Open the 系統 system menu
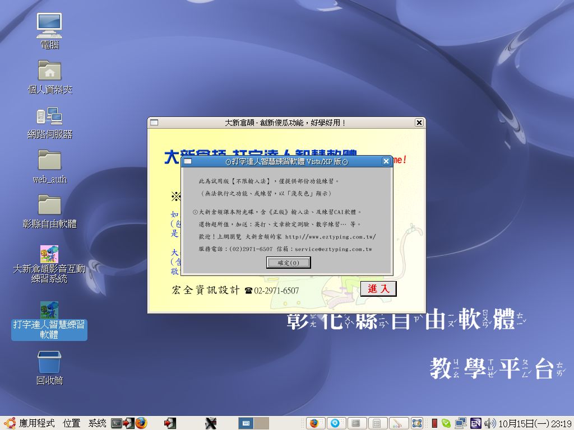 (x=97, y=423)
